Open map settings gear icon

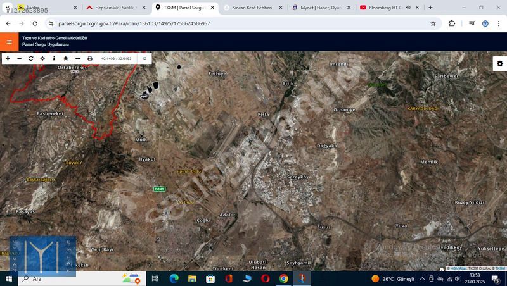[x=499, y=63]
